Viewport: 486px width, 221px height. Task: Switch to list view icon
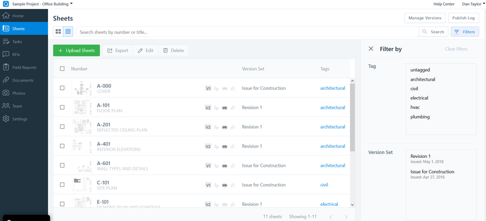click(68, 32)
